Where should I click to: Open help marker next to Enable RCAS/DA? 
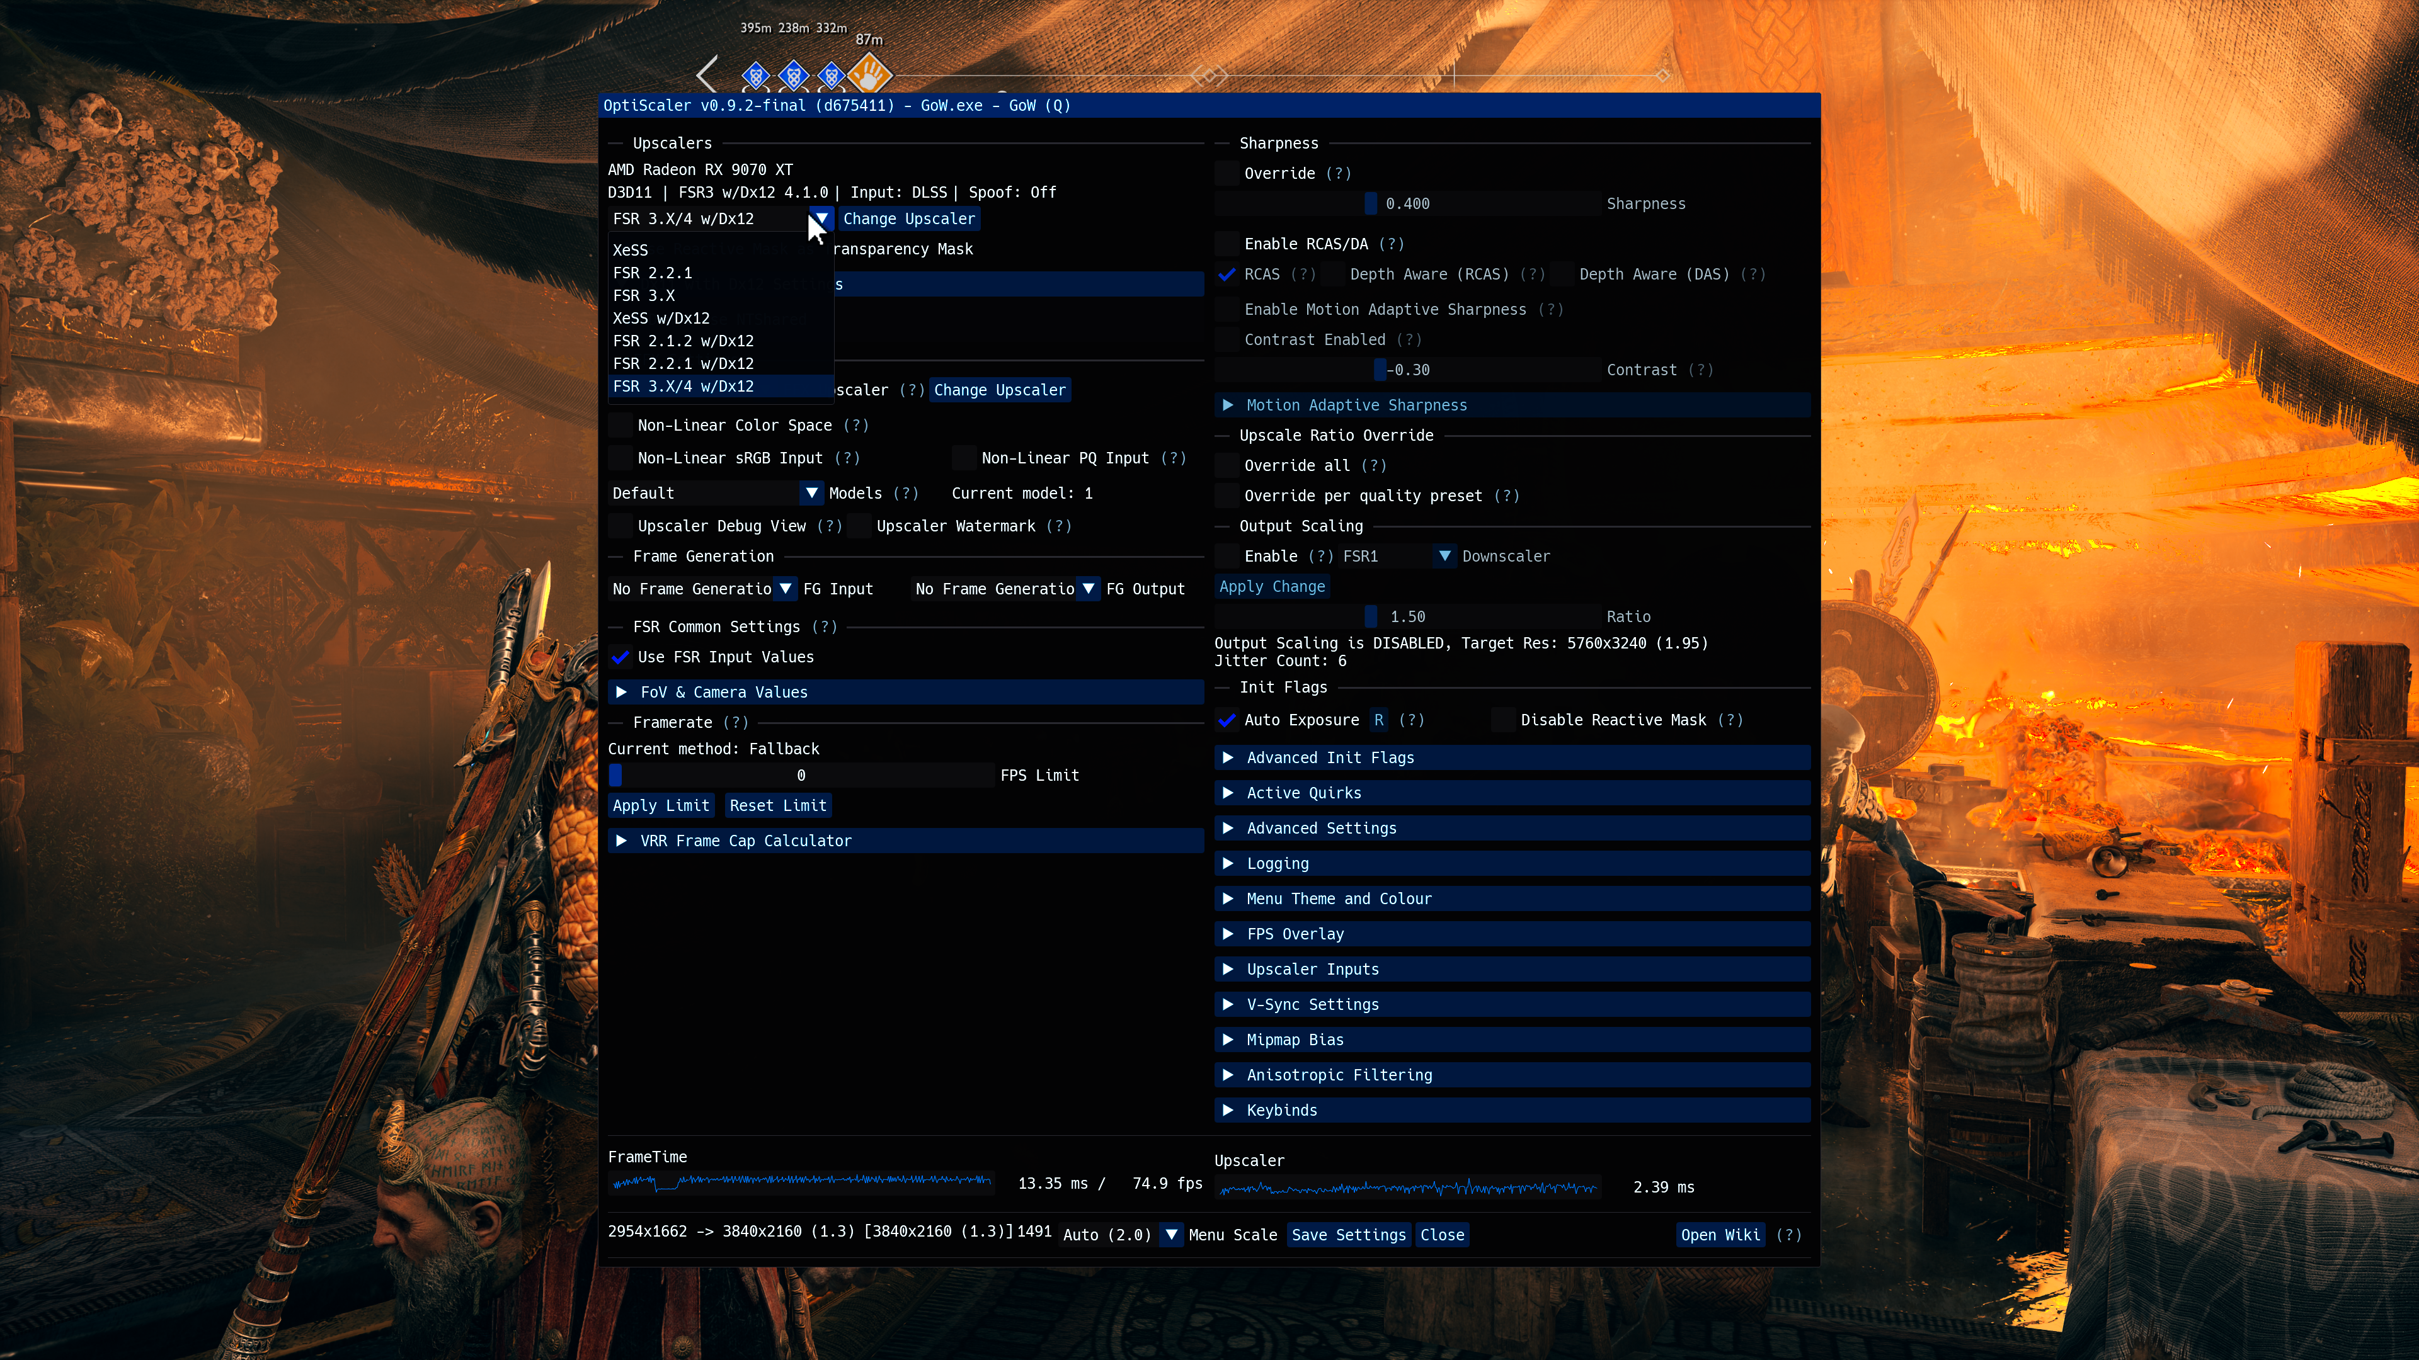(x=1392, y=244)
